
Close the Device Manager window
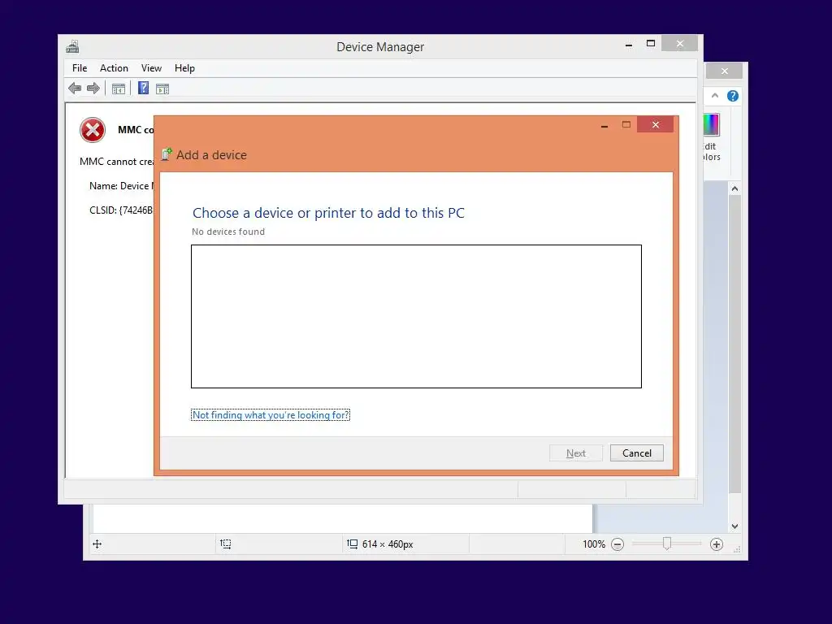coord(680,44)
